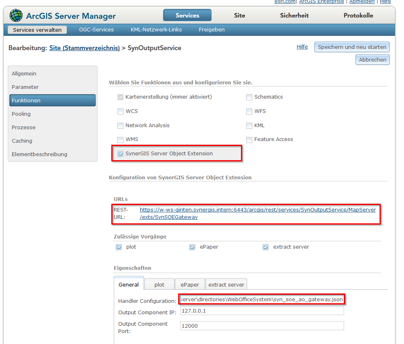The width and height of the screenshot is (404, 344).
Task: Switch to the extract server tab
Action: [226, 284]
